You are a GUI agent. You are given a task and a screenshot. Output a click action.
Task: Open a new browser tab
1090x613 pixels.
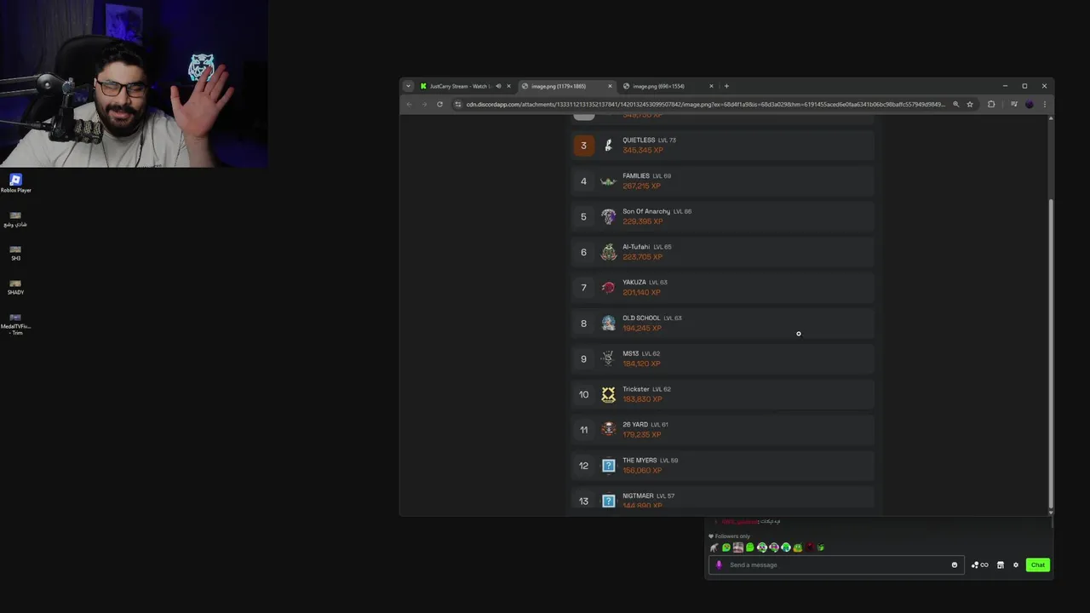[x=726, y=86]
